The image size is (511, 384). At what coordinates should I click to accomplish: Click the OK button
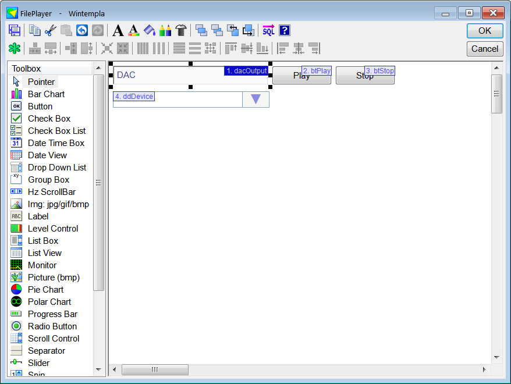pyautogui.click(x=485, y=31)
